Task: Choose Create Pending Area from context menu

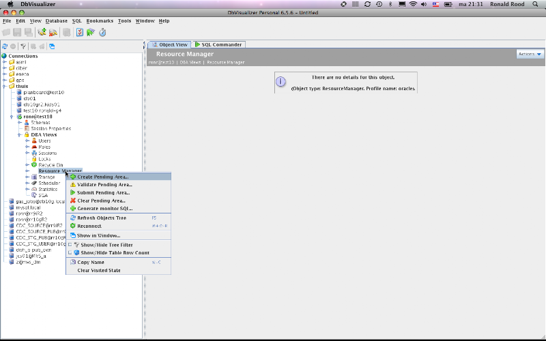Action: click(x=119, y=177)
